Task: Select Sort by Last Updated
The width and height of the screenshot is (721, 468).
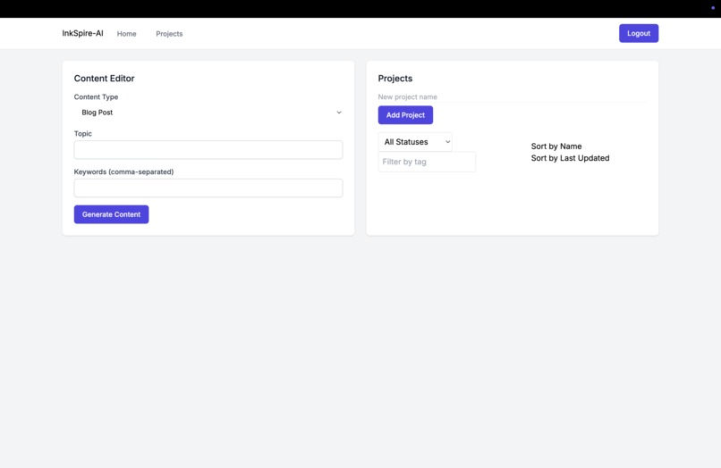Action: click(570, 158)
